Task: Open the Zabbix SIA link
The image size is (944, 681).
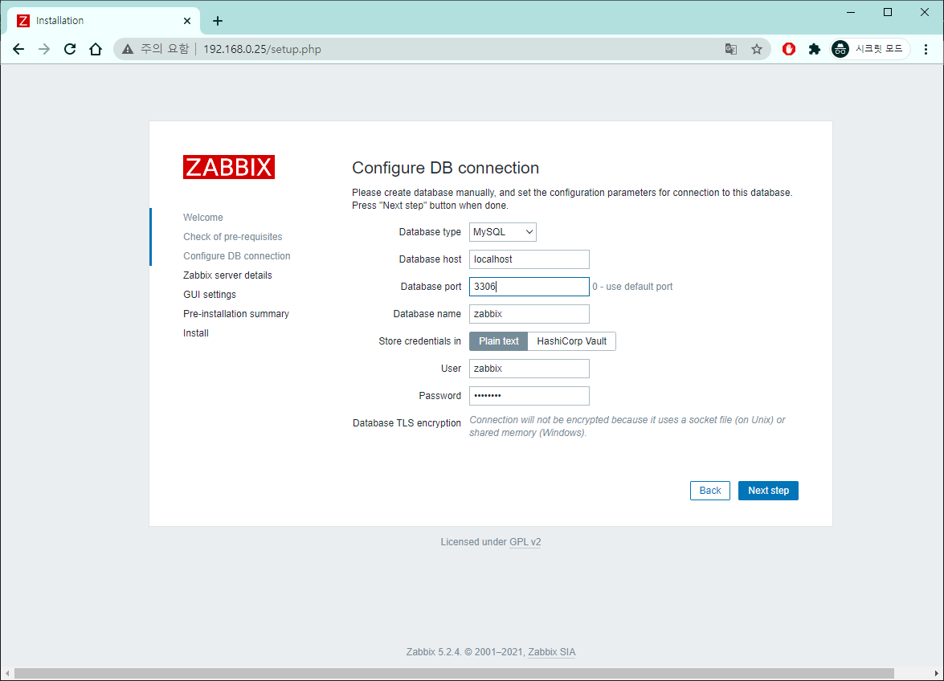Action: pos(551,652)
